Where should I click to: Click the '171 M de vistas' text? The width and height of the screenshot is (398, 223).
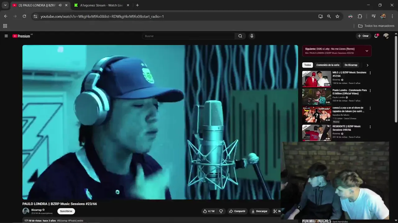click(33, 221)
